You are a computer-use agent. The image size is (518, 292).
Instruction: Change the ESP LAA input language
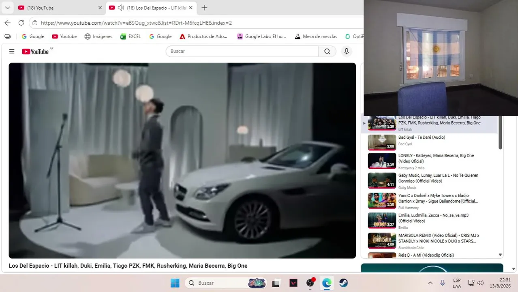click(457, 283)
